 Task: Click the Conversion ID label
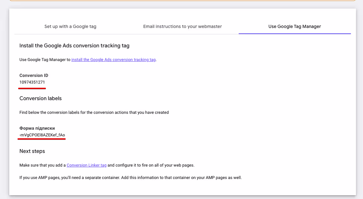(x=34, y=75)
